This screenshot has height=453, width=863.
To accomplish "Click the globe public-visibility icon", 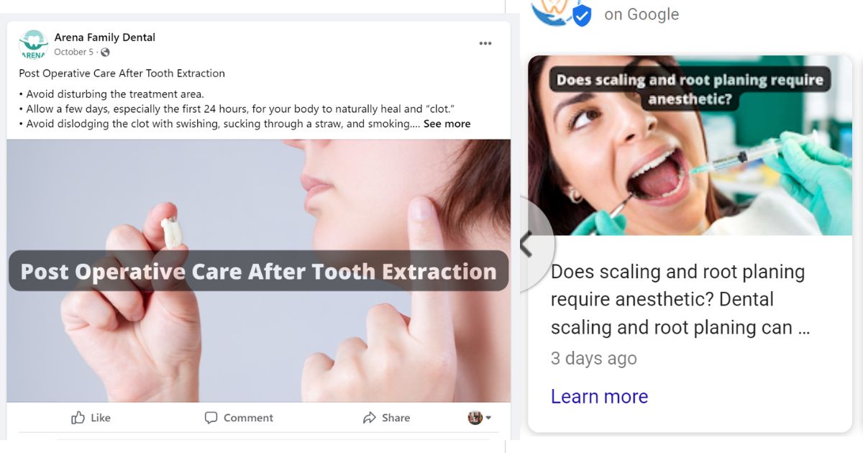I will pyautogui.click(x=105, y=52).
